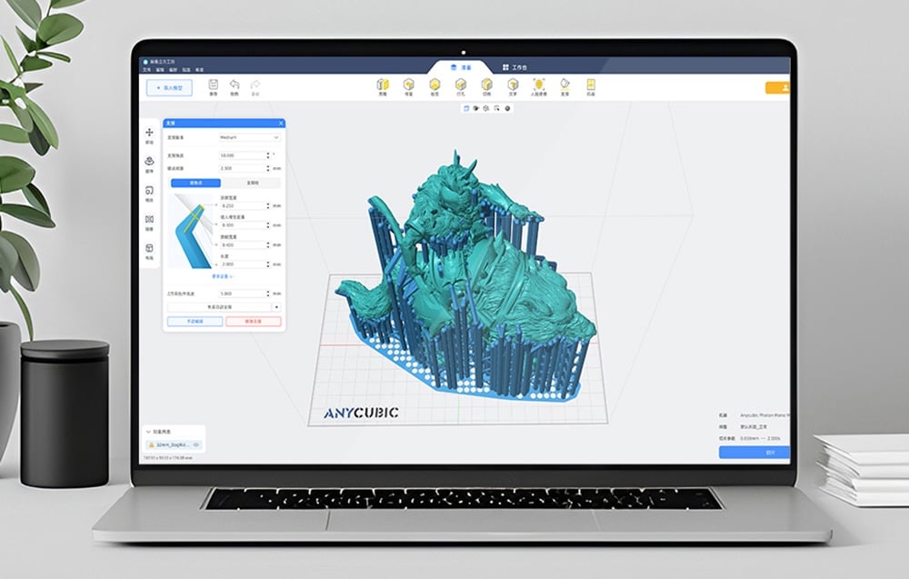Select the Mirror tool in left sidebar
Image resolution: width=909 pixels, height=579 pixels.
149,221
